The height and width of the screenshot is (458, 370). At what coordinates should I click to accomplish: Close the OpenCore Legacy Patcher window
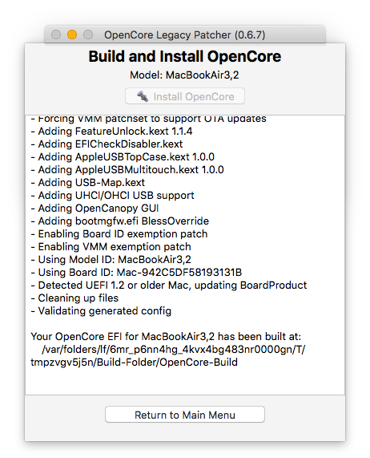pyautogui.click(x=56, y=34)
